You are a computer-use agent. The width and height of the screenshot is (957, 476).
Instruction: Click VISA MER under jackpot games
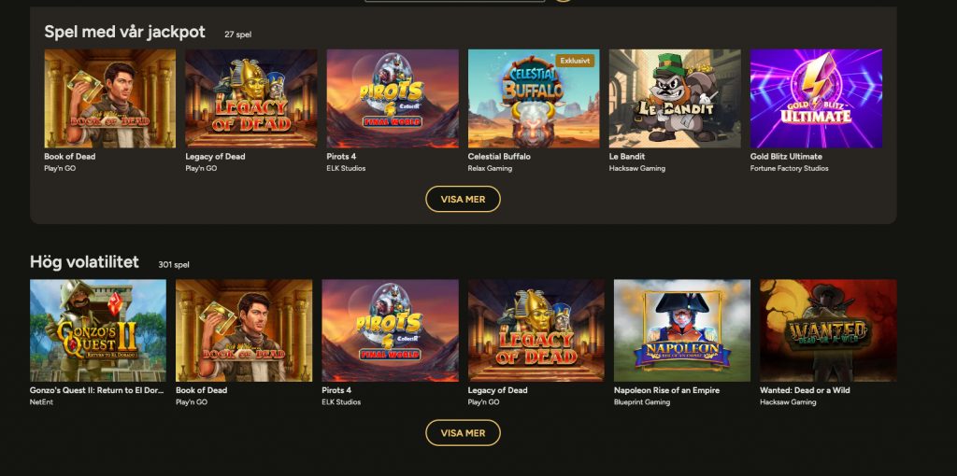463,200
